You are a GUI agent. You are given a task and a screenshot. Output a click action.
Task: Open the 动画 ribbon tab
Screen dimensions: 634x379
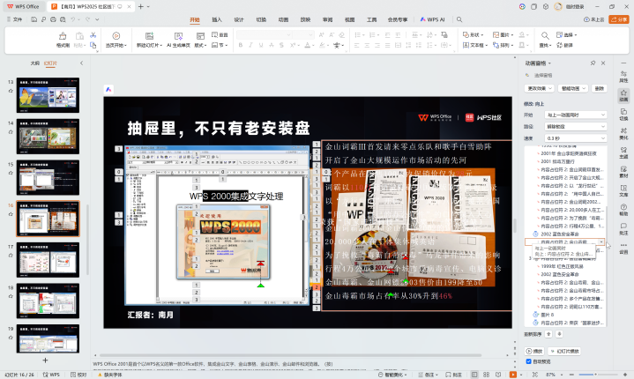coord(283,19)
